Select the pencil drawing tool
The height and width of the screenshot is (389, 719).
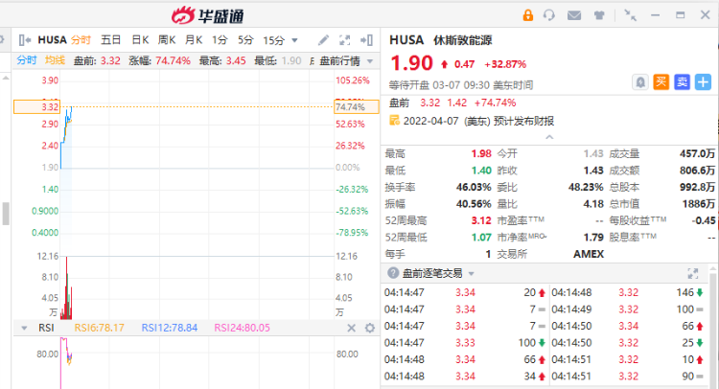coord(323,40)
